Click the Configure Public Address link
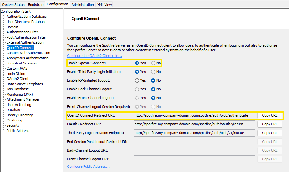Image resolution: width=289 pixels, height=172 pixels. (88, 166)
